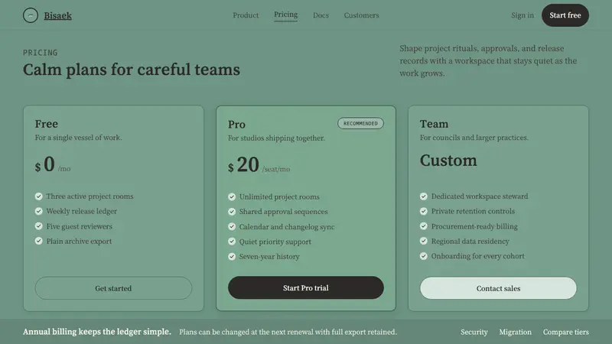Viewport: 612px width, 344px height.
Task: Click the Pro plan title
Action: (x=236, y=124)
